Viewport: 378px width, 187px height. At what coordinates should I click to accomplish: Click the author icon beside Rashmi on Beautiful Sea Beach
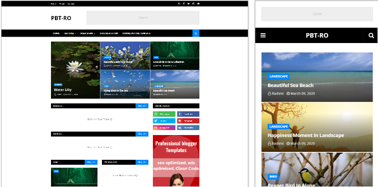coord(270,93)
